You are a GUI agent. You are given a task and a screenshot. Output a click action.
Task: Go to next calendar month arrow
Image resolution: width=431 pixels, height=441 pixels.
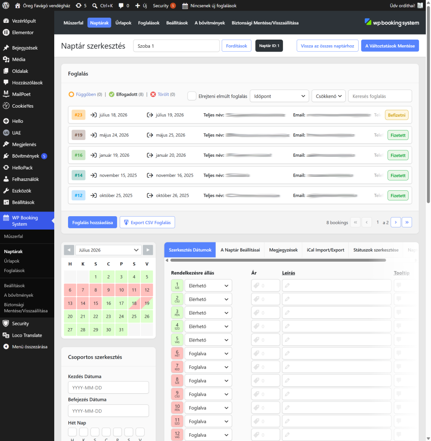click(x=148, y=250)
